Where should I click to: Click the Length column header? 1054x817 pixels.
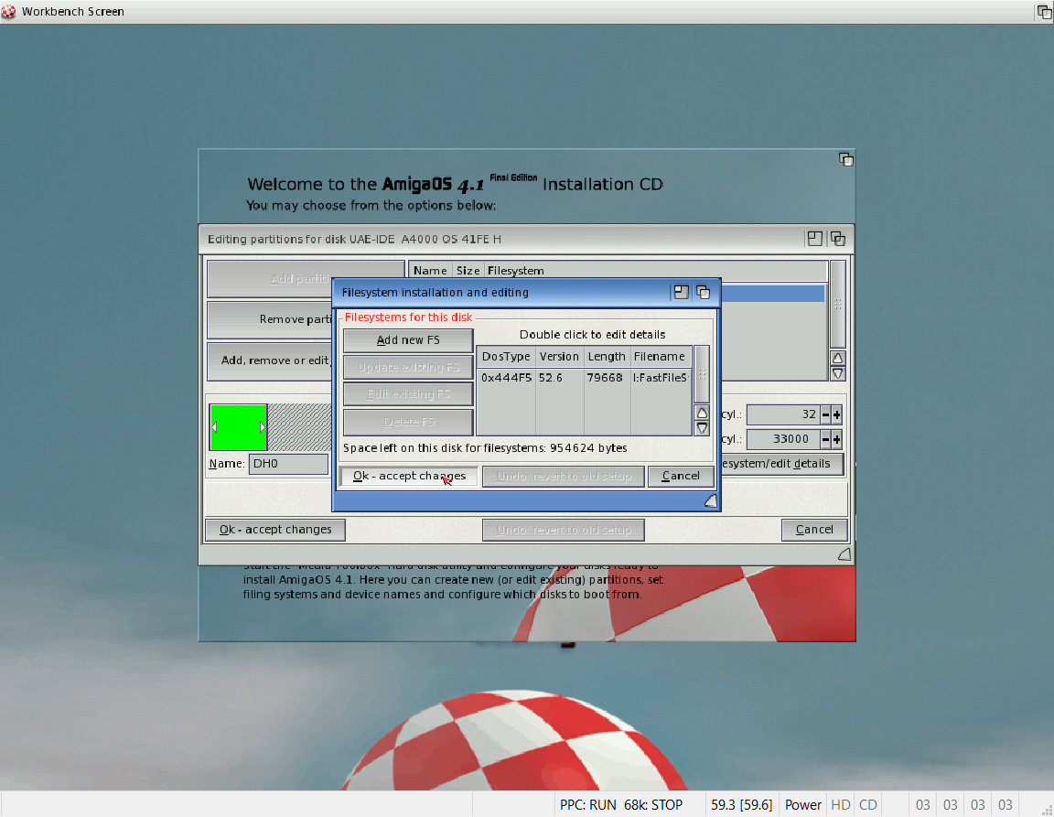pos(607,357)
